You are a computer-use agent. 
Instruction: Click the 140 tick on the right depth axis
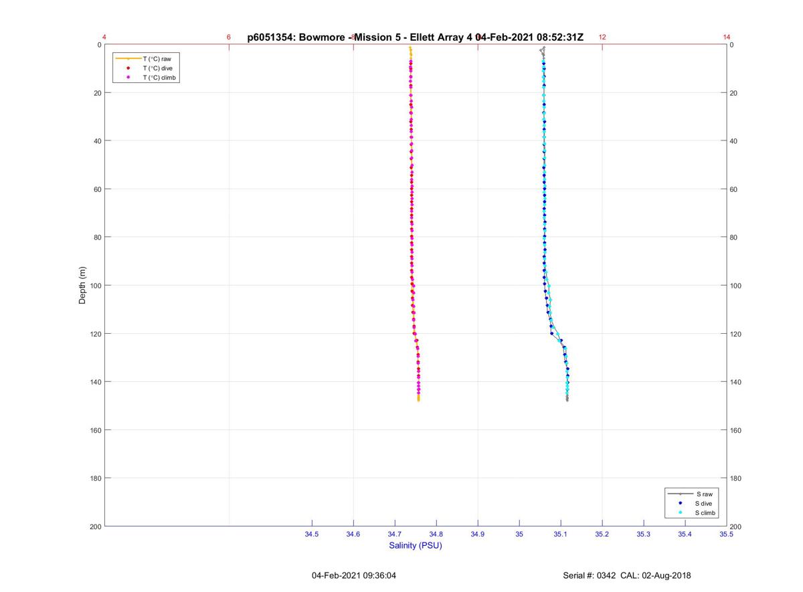pyautogui.click(x=735, y=382)
